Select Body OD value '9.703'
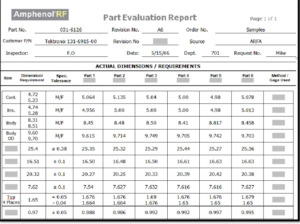The height and width of the screenshot is (224, 300). (247, 136)
